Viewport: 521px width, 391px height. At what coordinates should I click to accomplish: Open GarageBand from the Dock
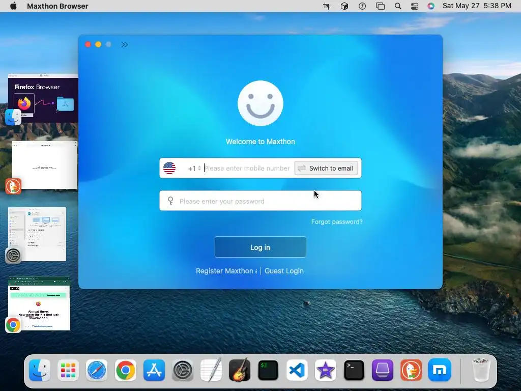click(240, 370)
